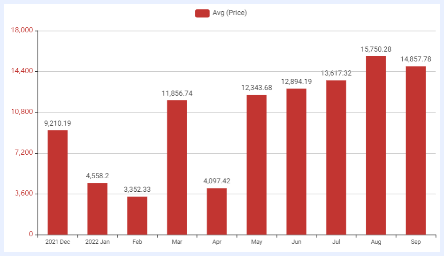Click the Avg (Price) legend label
Image resolution: width=444 pixels, height=256 pixels.
click(230, 13)
